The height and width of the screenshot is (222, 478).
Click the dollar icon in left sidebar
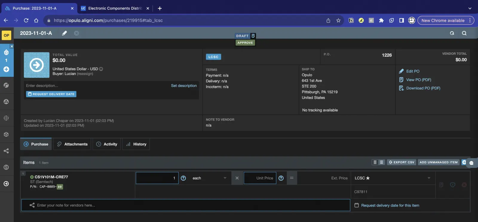[6, 167]
